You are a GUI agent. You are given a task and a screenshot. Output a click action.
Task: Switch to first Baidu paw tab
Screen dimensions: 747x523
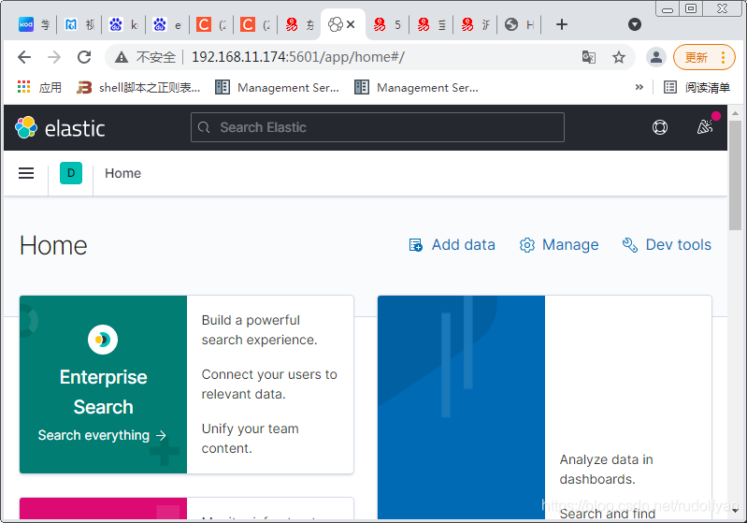(123, 24)
